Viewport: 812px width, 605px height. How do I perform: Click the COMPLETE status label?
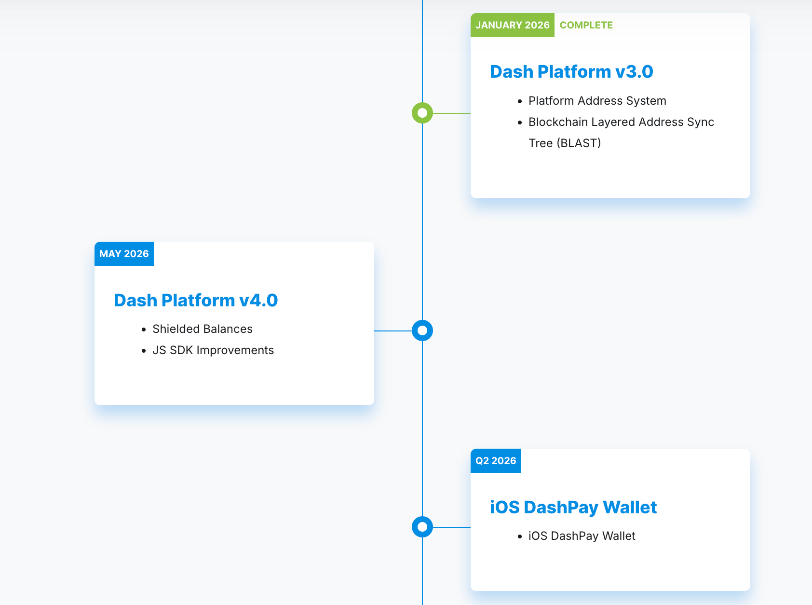(x=586, y=25)
